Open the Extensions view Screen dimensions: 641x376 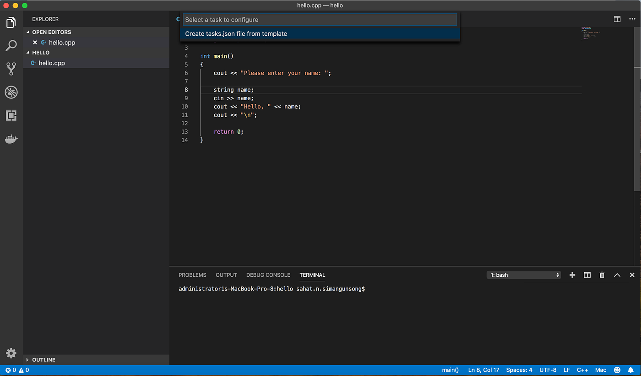[x=11, y=115]
